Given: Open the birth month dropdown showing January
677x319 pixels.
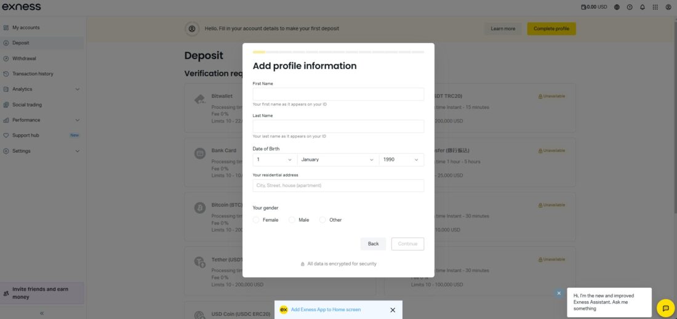Looking at the screenshot, I should click(x=338, y=159).
